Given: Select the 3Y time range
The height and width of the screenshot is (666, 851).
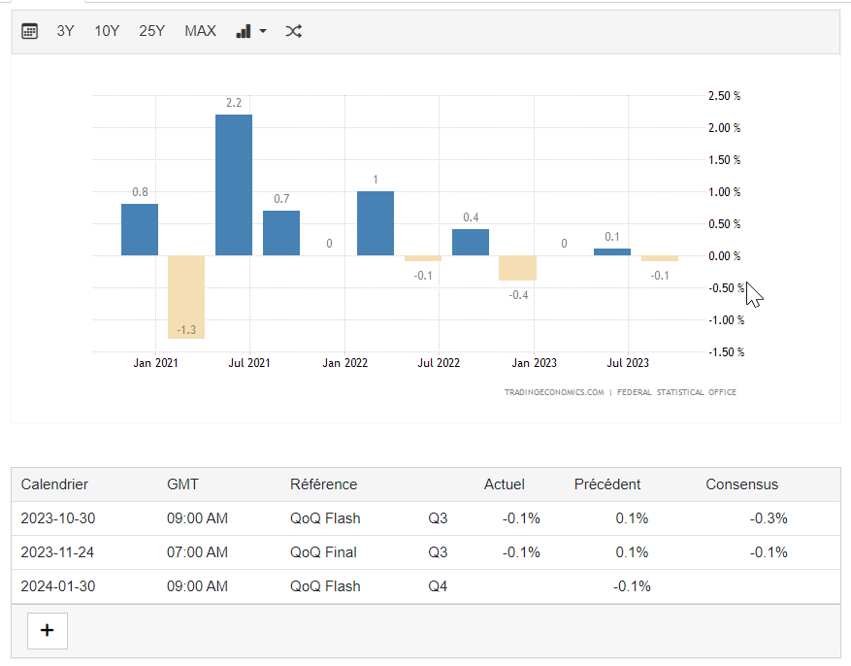Looking at the screenshot, I should pos(65,31).
